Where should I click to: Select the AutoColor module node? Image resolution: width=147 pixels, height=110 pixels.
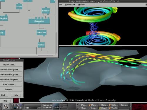pos(41,33)
